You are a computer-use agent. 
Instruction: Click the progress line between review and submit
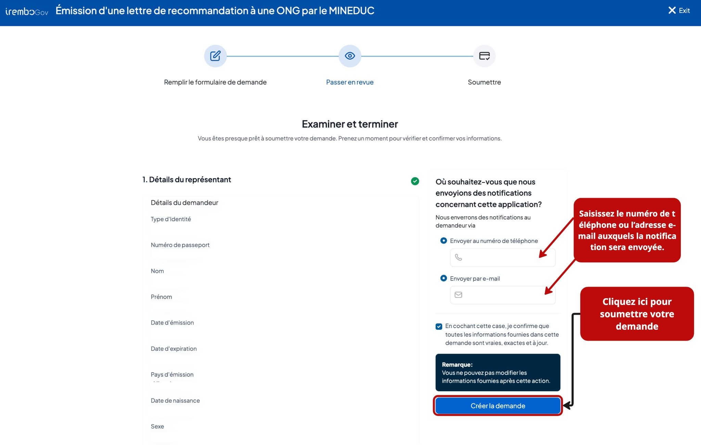point(417,56)
